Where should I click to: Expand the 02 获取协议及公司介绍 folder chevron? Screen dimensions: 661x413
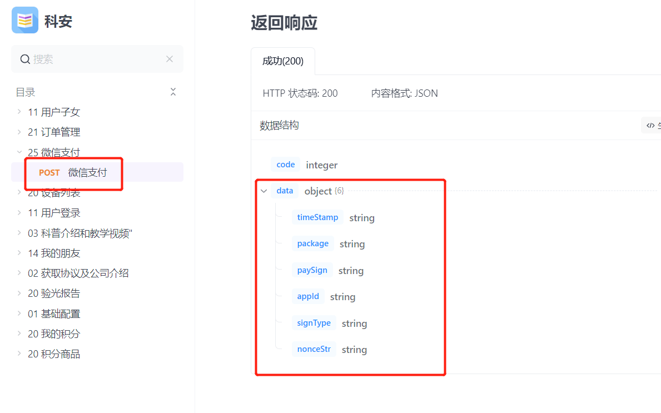[x=19, y=273]
